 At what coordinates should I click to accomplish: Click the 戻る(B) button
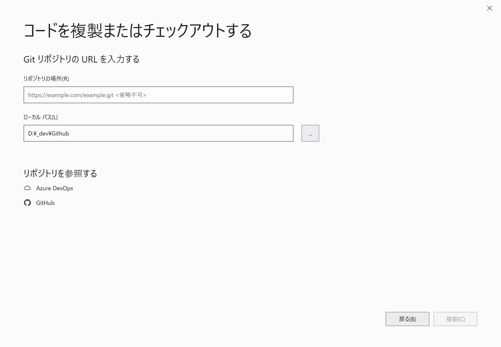(x=407, y=319)
